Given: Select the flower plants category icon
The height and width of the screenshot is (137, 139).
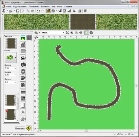Looking at the screenshot, I should click(x=23, y=71).
